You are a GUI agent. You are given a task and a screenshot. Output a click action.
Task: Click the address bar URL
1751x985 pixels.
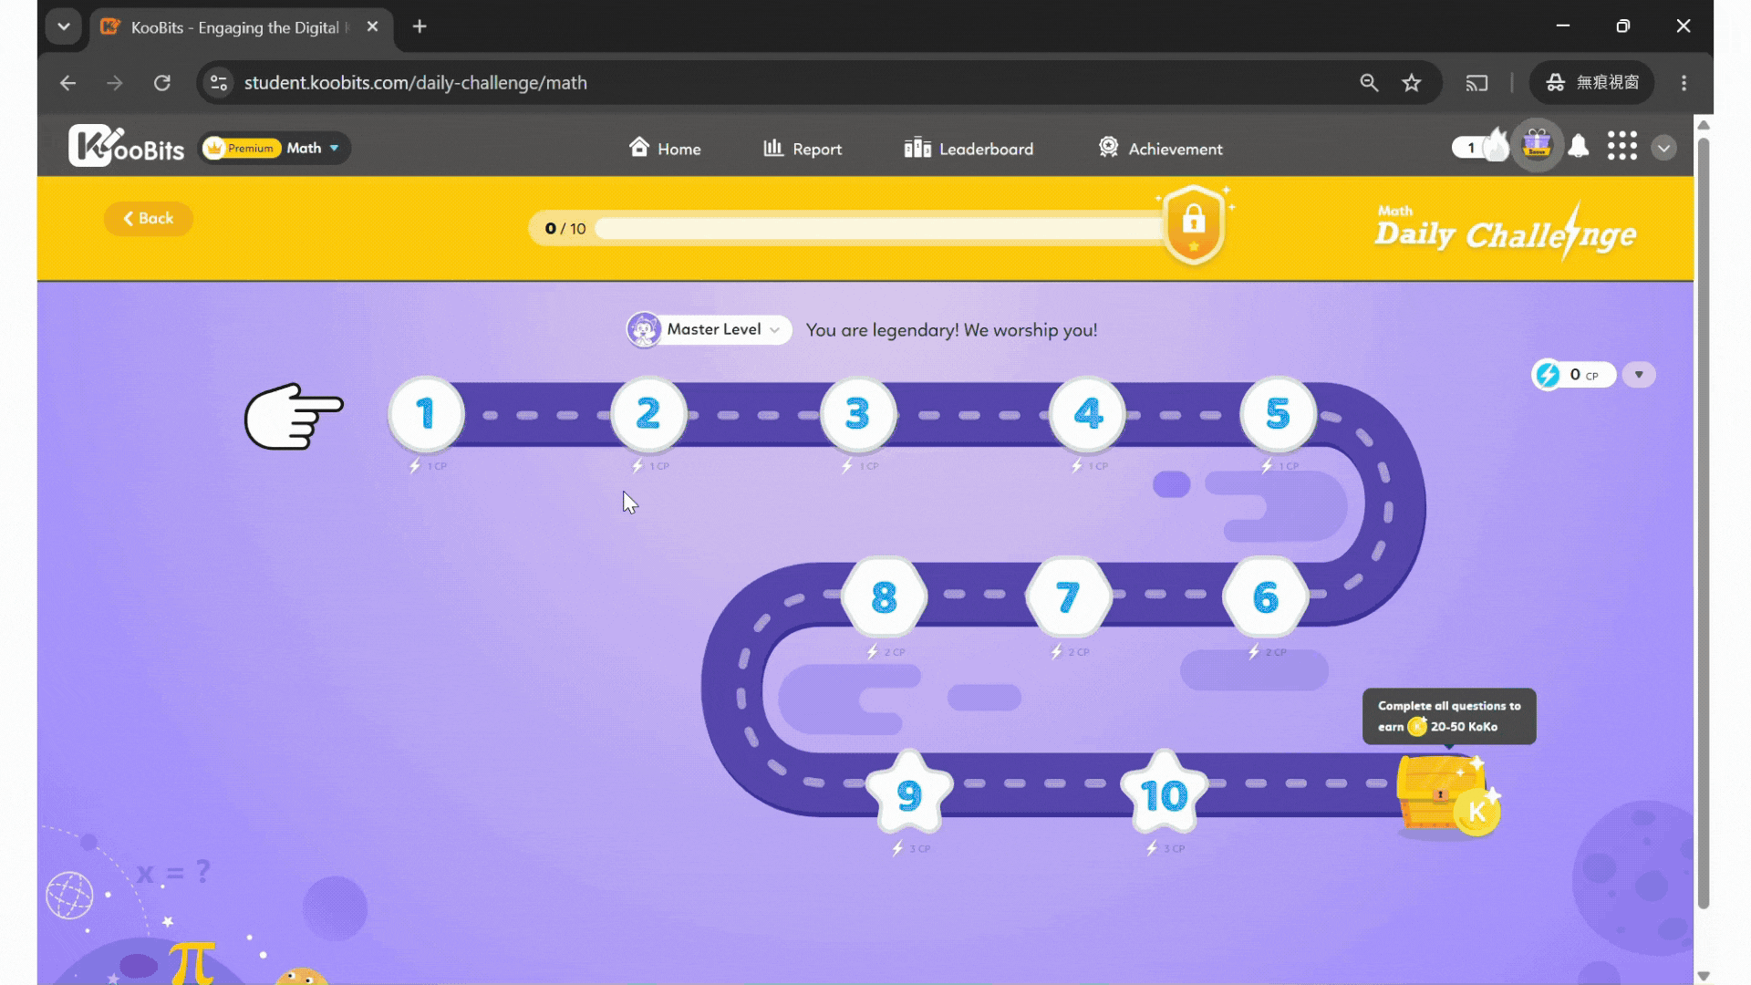(x=416, y=83)
